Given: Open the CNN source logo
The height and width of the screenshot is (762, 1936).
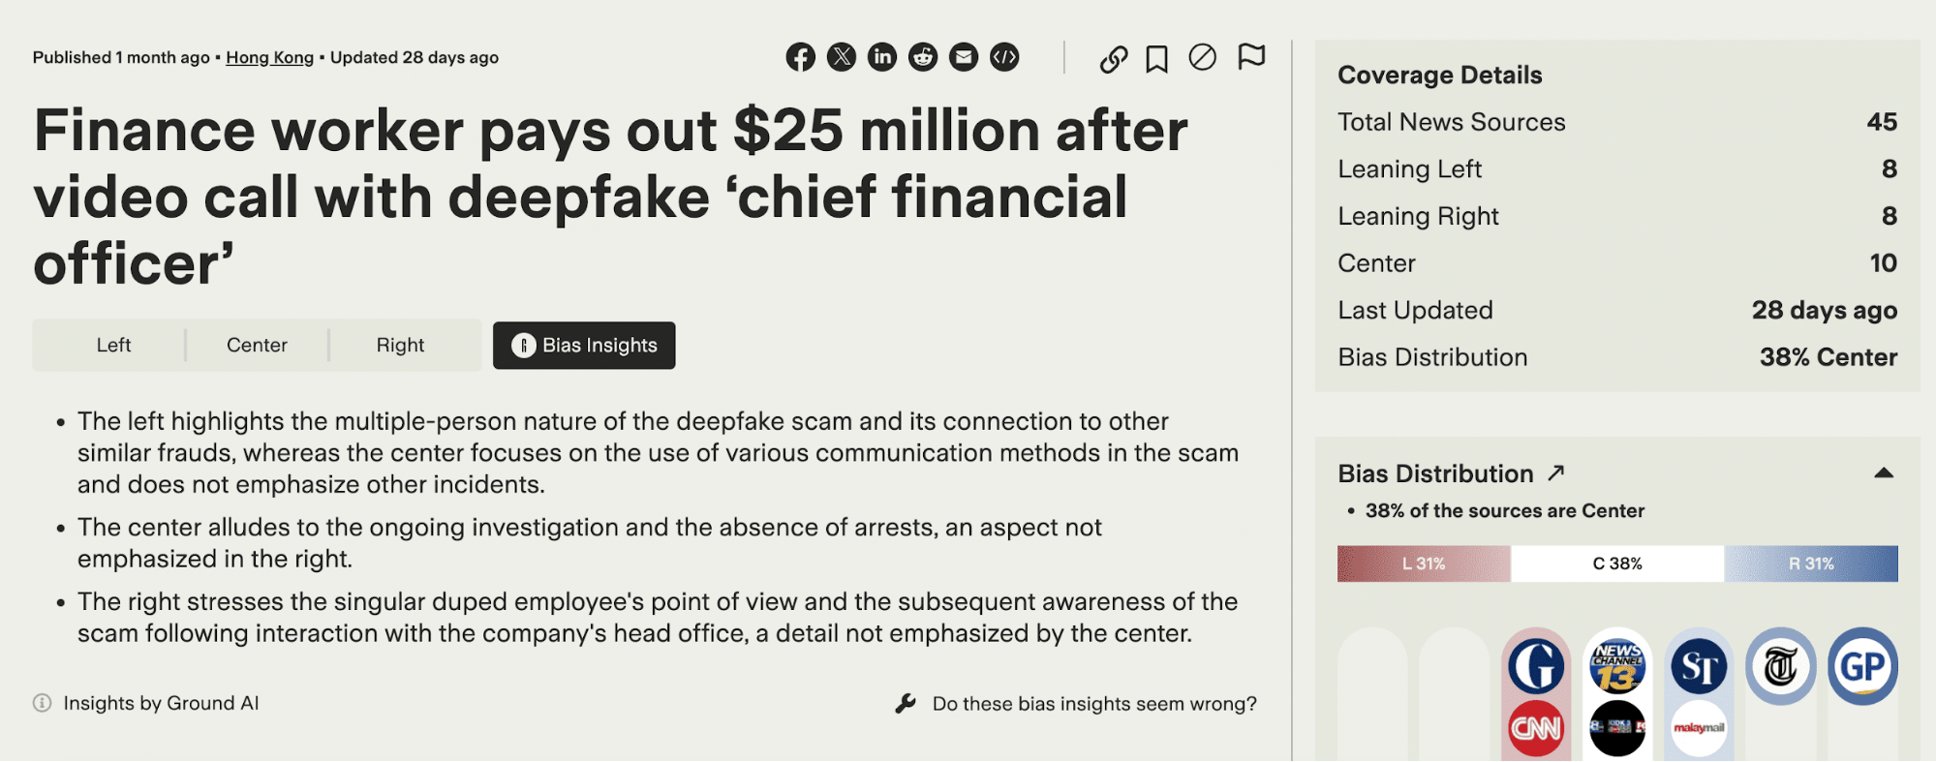Looking at the screenshot, I should click(1536, 728).
